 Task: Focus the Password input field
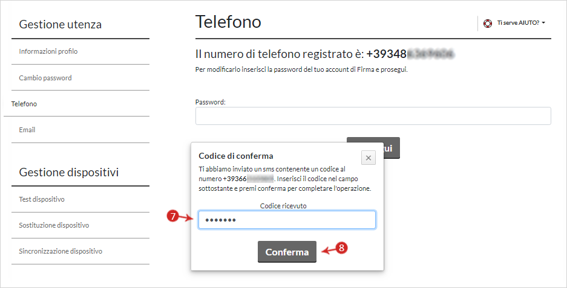tap(373, 116)
